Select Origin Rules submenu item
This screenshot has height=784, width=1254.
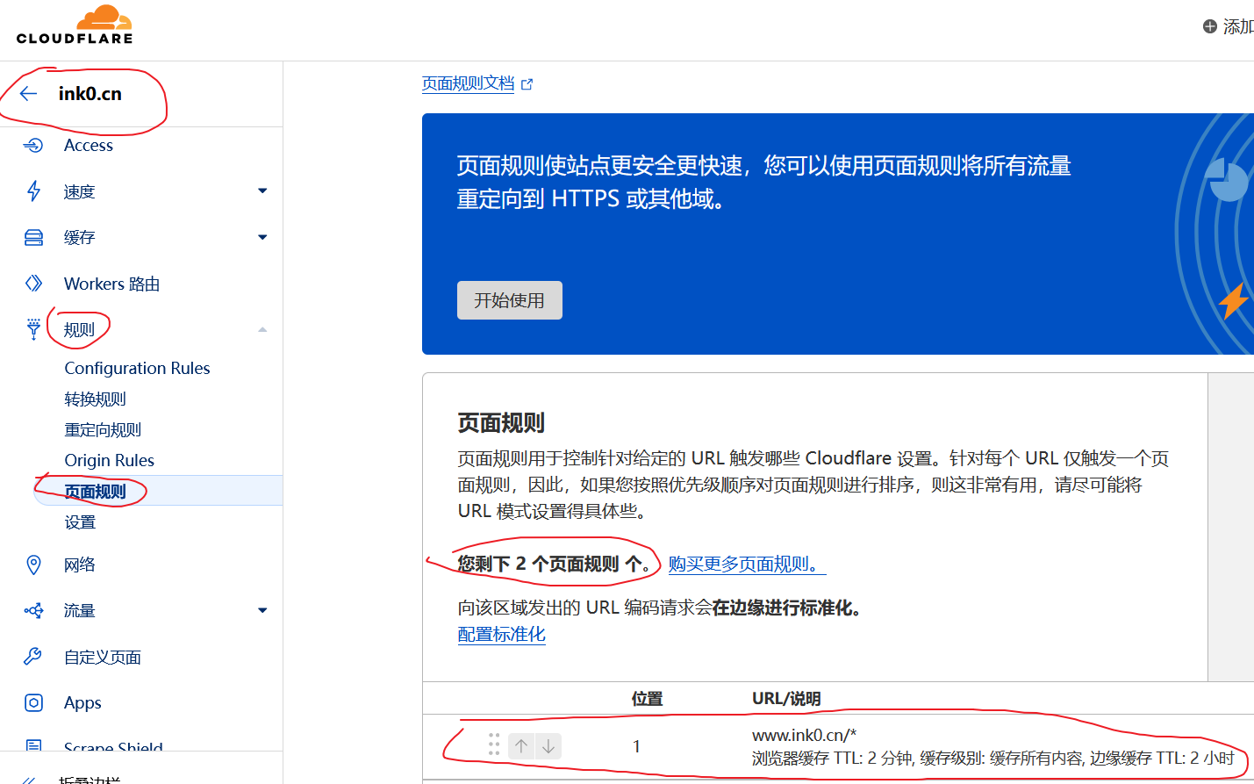coord(110,461)
